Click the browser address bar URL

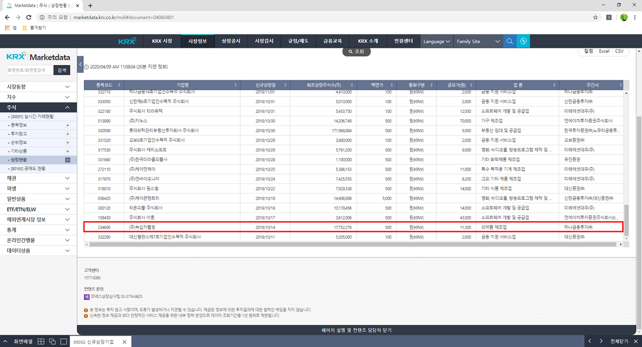(123, 17)
